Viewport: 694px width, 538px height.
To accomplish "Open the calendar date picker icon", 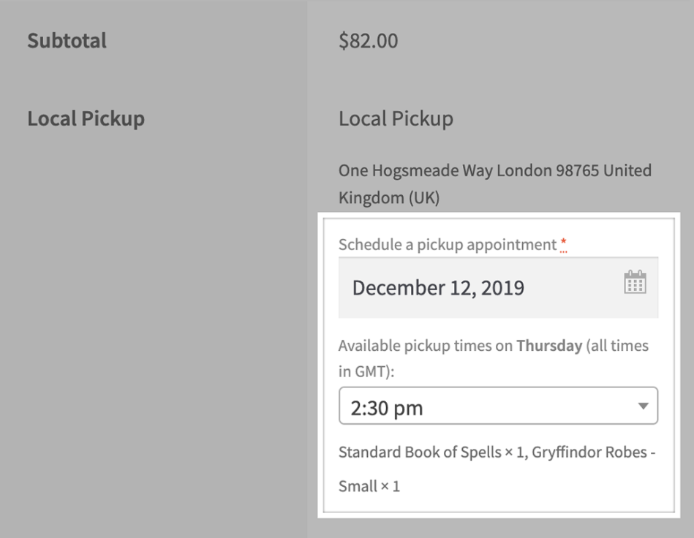I will pos(635,282).
